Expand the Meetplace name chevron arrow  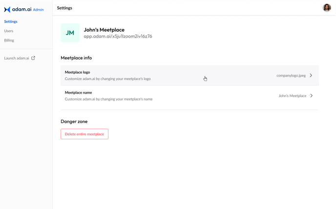coord(312,96)
